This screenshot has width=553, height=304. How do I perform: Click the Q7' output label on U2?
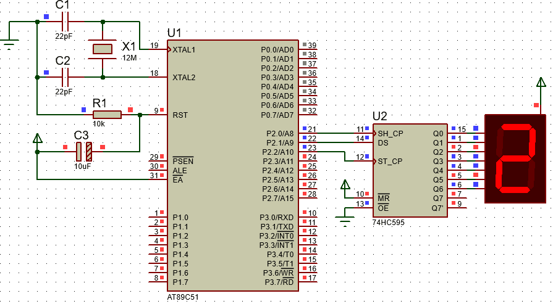tap(437, 208)
